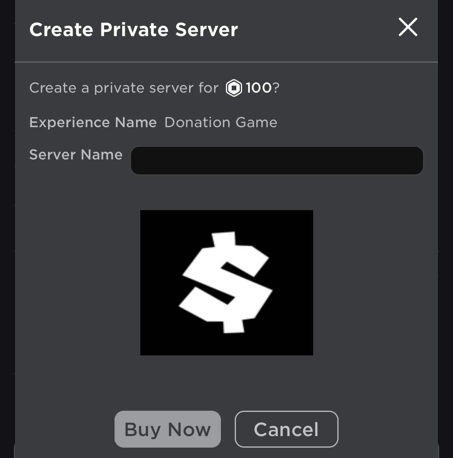
Task: Click inside the Server Name field
Action: pyautogui.click(x=276, y=160)
